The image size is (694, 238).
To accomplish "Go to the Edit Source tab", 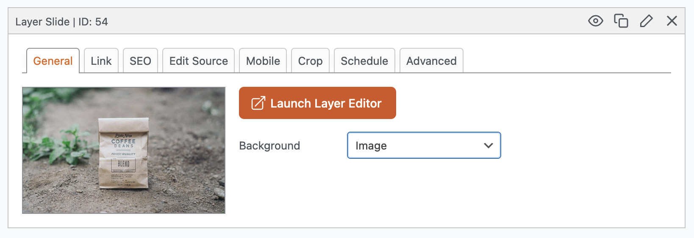I will (x=198, y=61).
